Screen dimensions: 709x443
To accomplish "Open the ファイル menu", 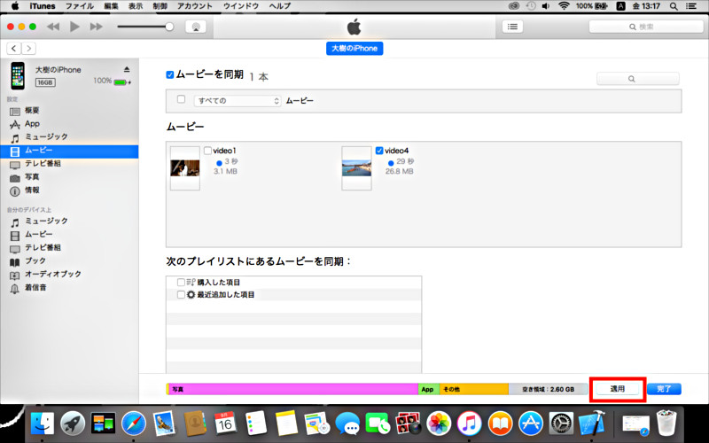I will point(80,6).
